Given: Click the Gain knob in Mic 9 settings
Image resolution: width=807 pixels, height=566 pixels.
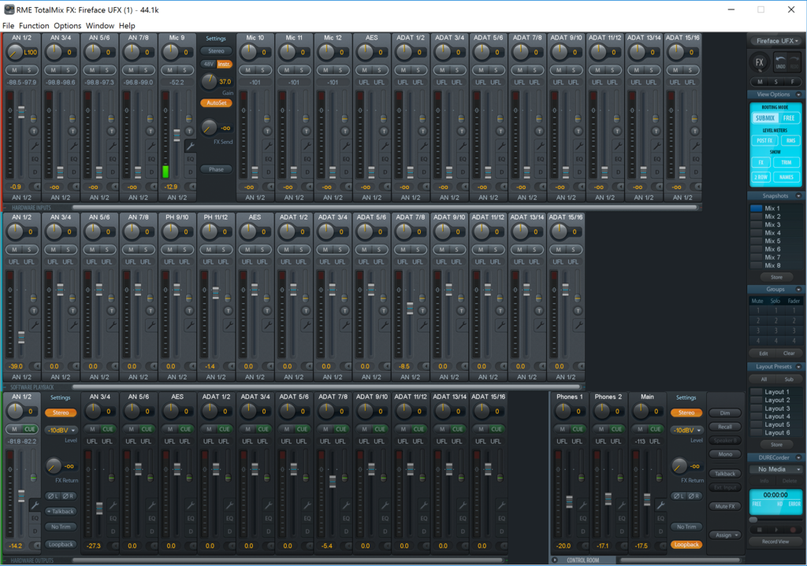Looking at the screenshot, I should pos(208,81).
